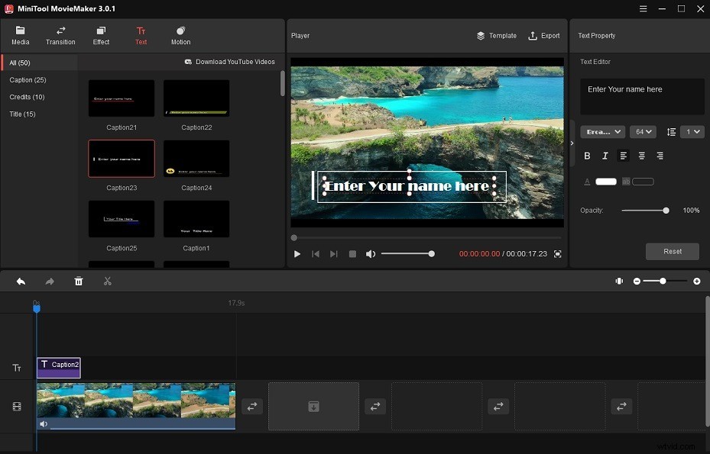Click the Export button
The width and height of the screenshot is (710, 454).
(x=543, y=35)
